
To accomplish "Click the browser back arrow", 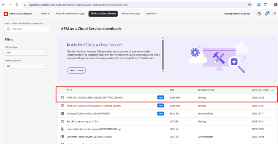I will coord(3,5).
